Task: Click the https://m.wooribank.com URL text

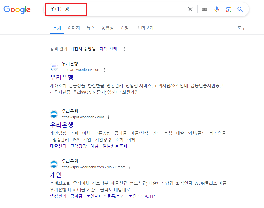Action: pyautogui.click(x=81, y=70)
